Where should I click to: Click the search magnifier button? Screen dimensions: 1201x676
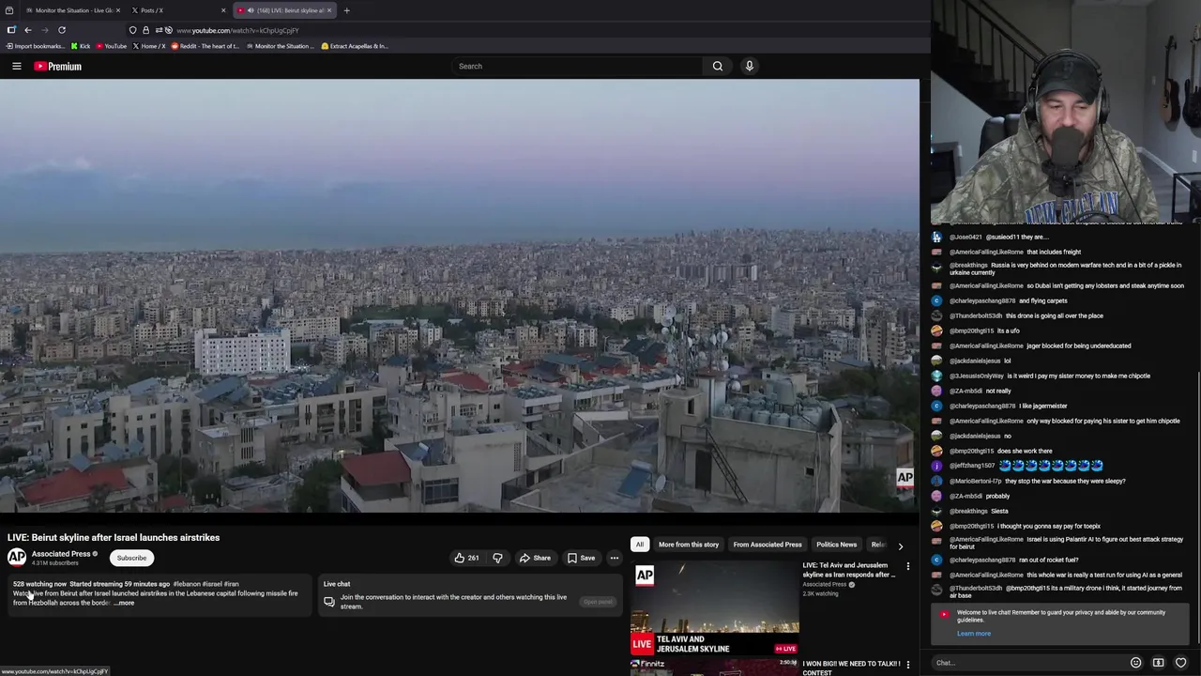click(x=717, y=66)
